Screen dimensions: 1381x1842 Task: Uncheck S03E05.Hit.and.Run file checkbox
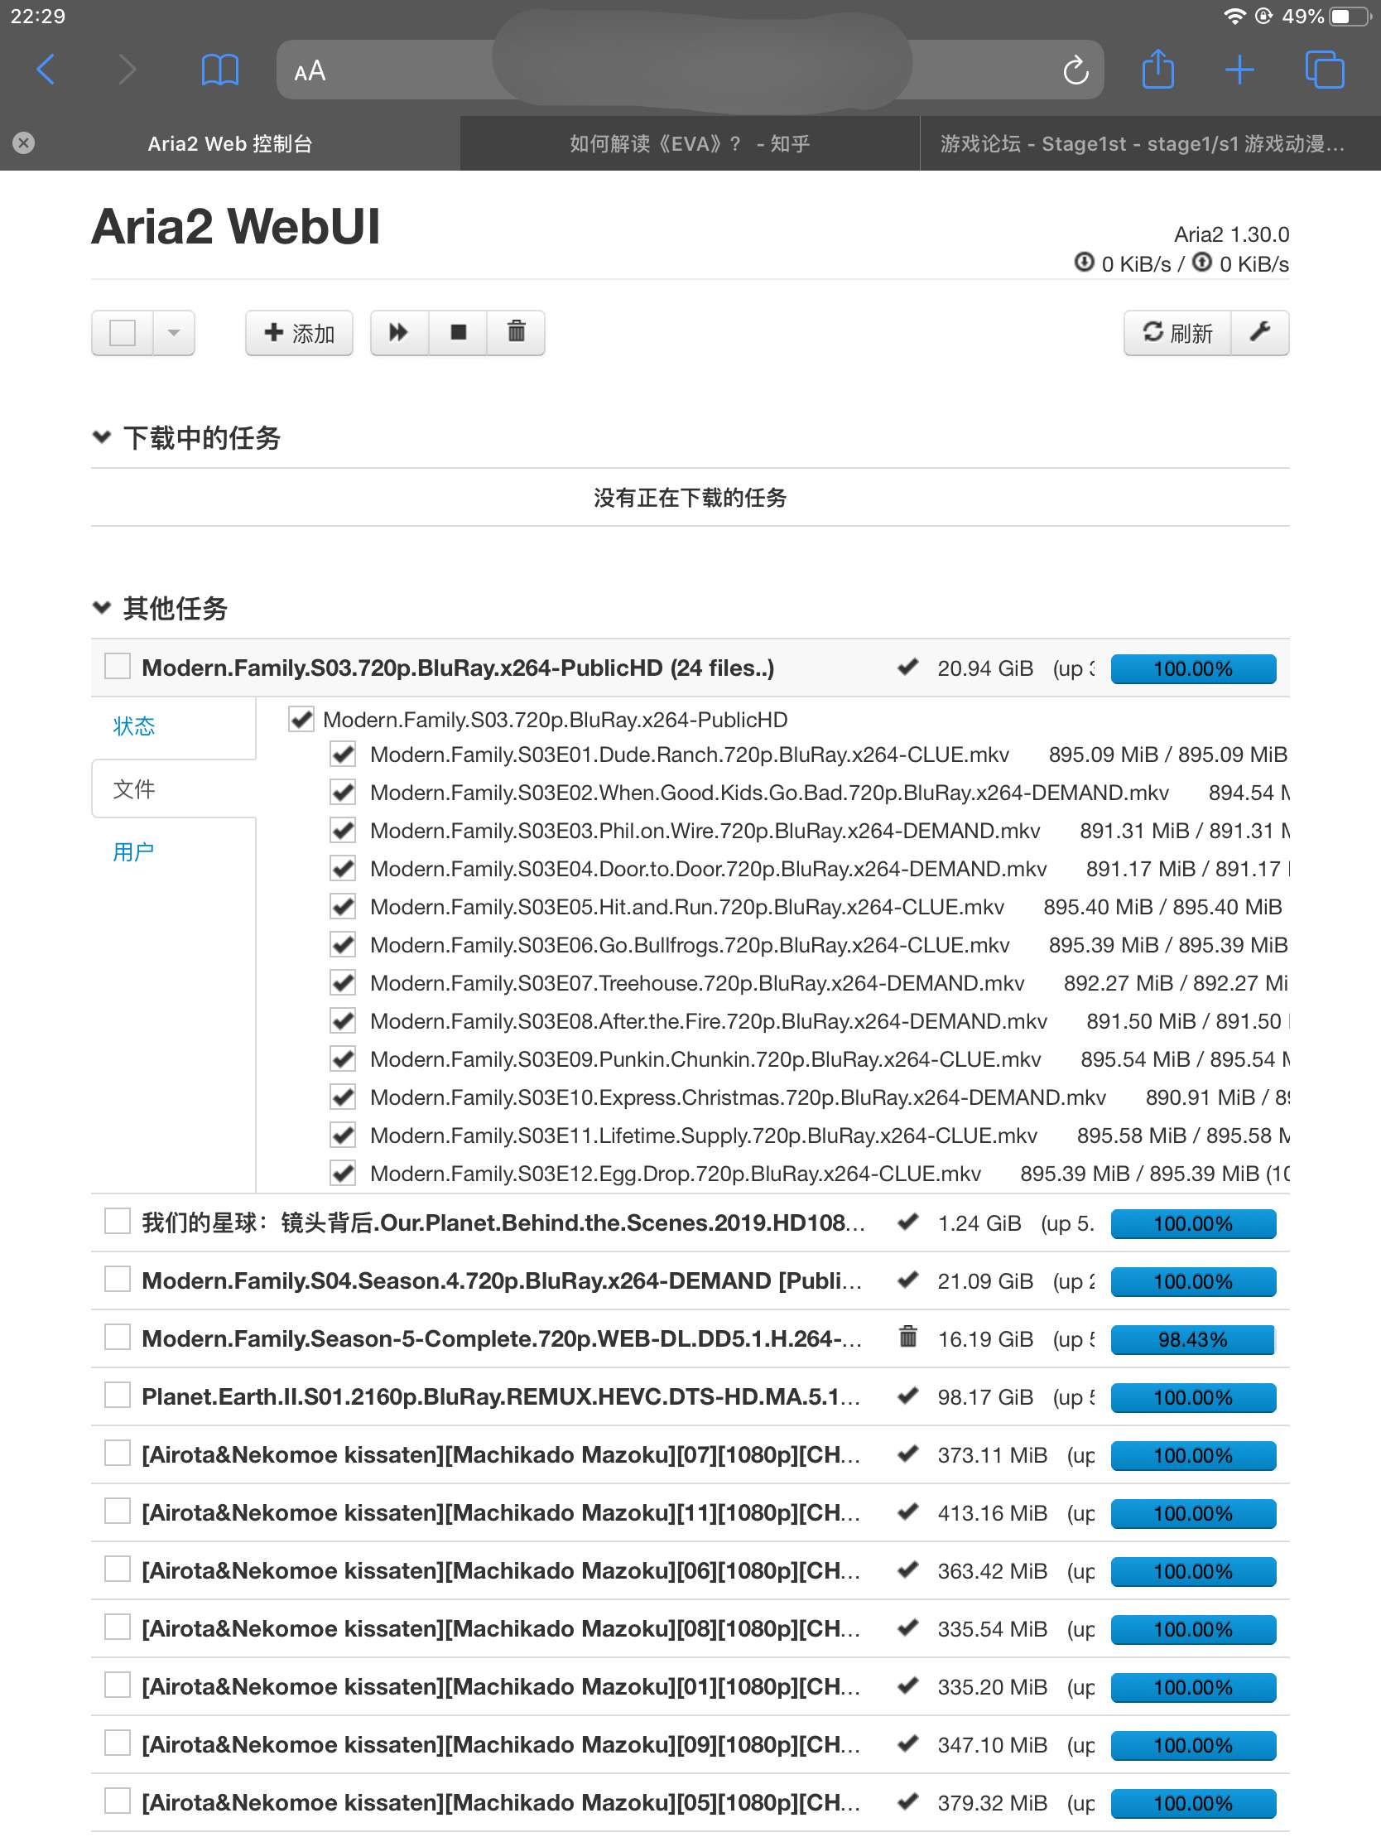[x=343, y=906]
